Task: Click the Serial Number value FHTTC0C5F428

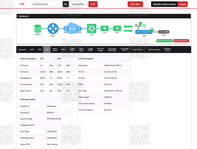Action: [54, 119]
